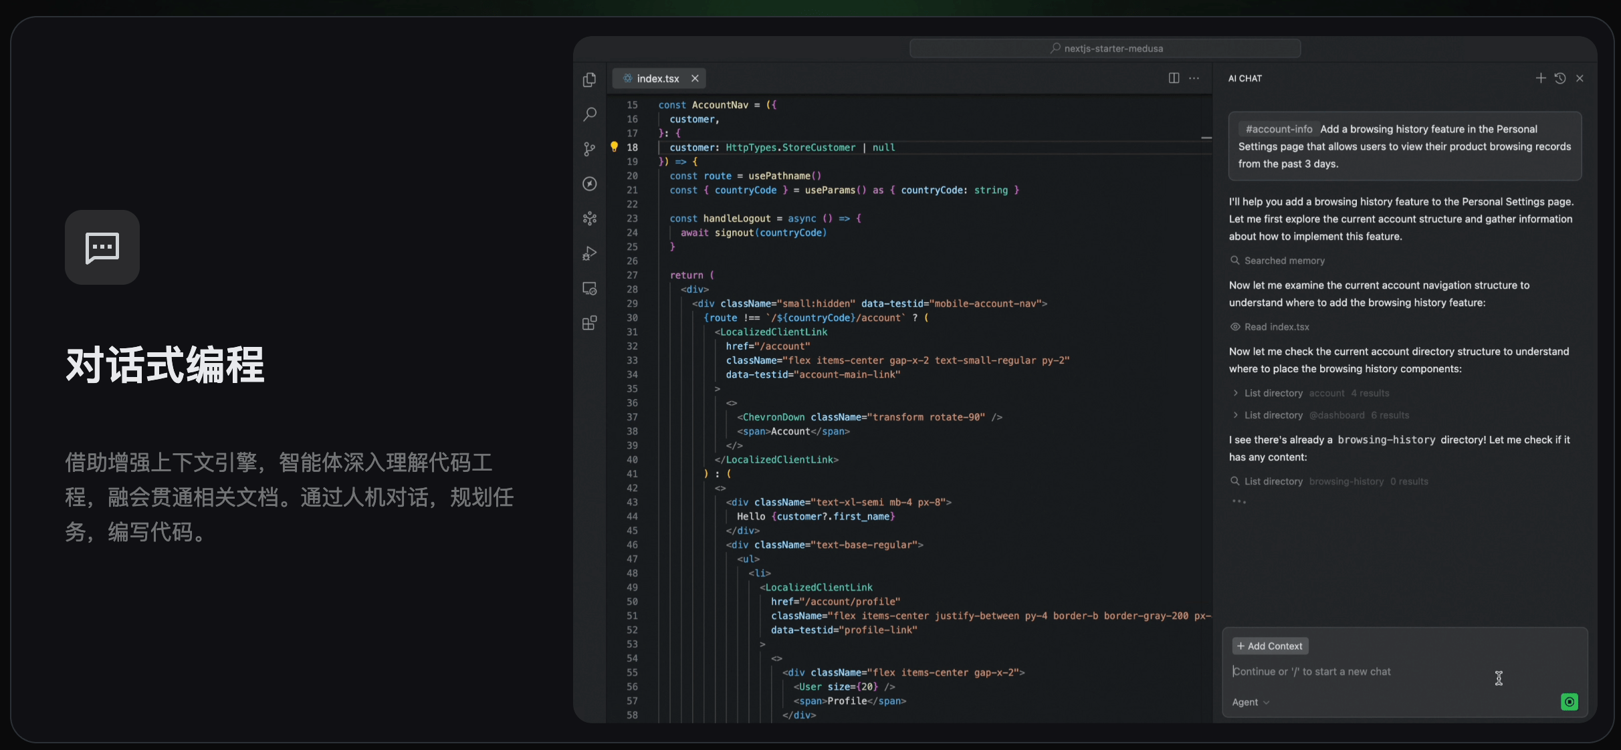This screenshot has height=750, width=1621.
Task: Open the Extensions blocks icon
Action: [x=589, y=324]
